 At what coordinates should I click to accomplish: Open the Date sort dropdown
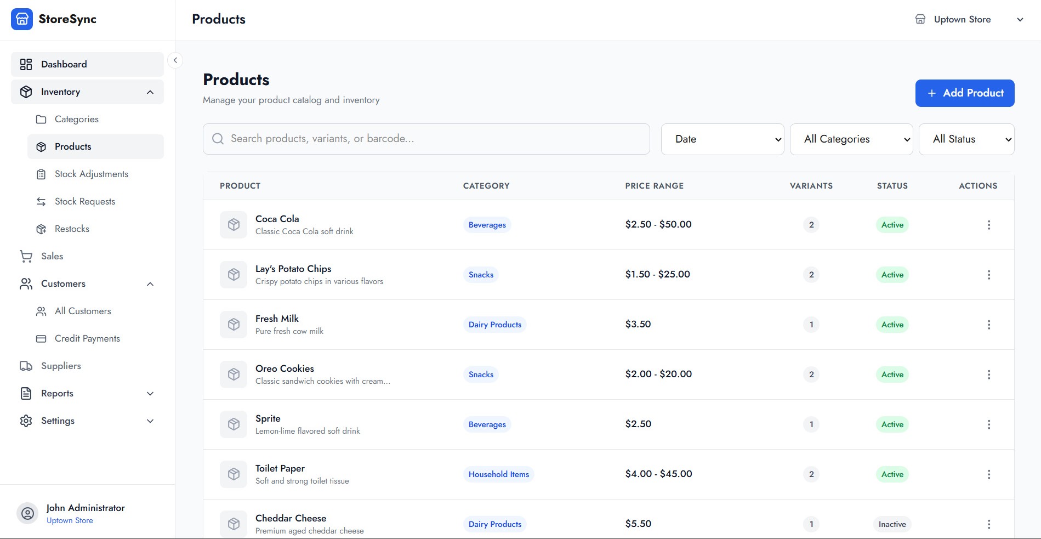click(x=723, y=139)
